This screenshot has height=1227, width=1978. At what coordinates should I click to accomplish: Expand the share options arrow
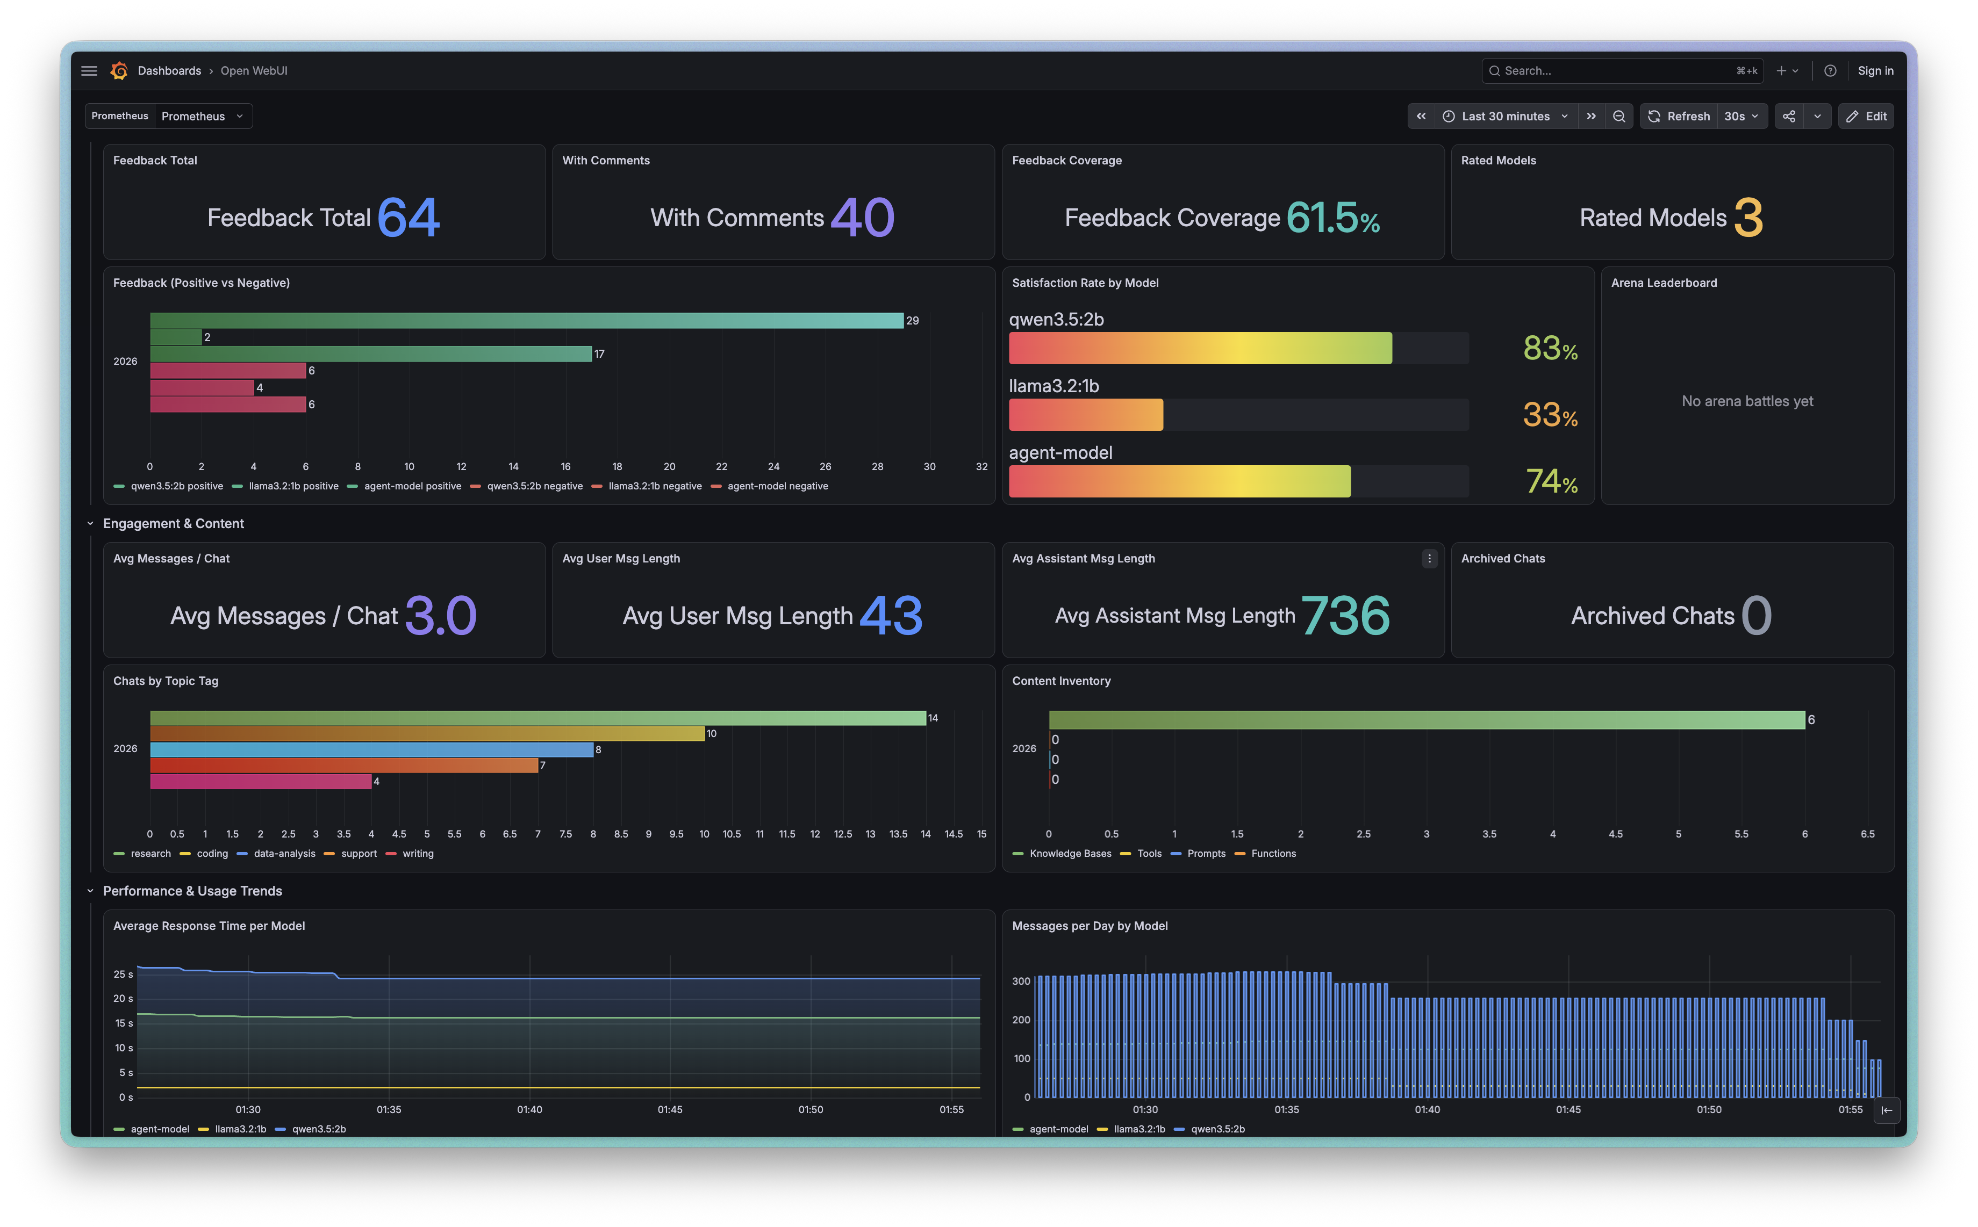[1817, 116]
